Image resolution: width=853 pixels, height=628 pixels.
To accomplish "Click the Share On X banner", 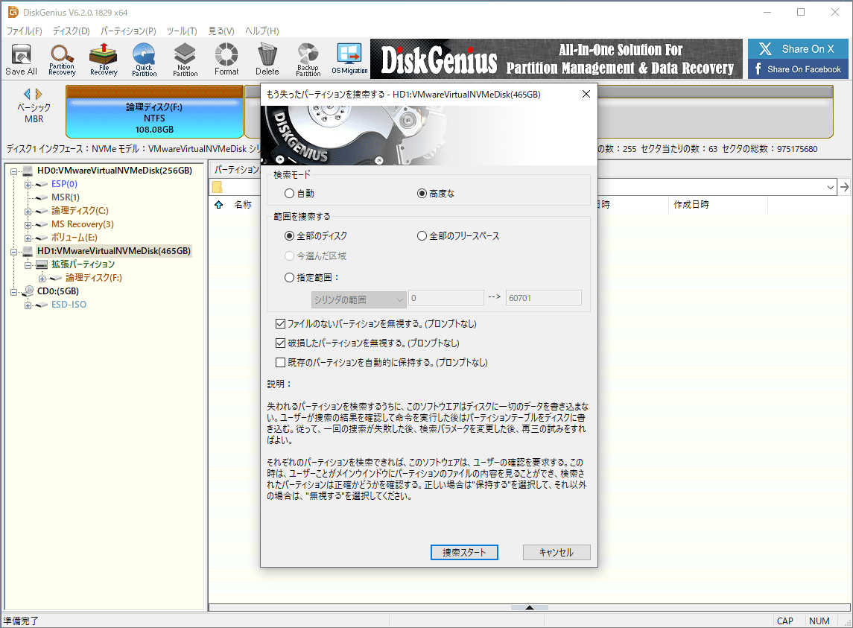I will click(798, 49).
